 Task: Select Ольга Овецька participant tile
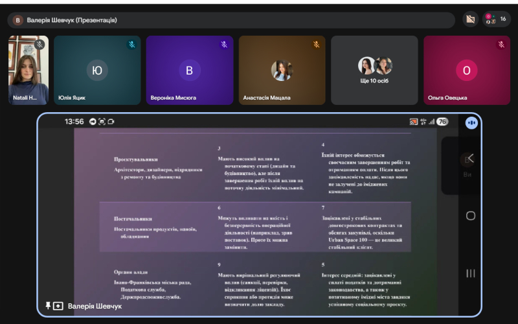466,70
